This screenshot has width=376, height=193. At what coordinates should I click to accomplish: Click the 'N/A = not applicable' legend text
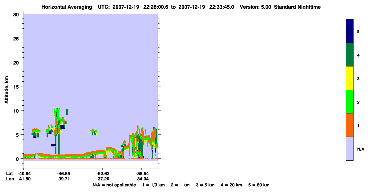coord(114,185)
